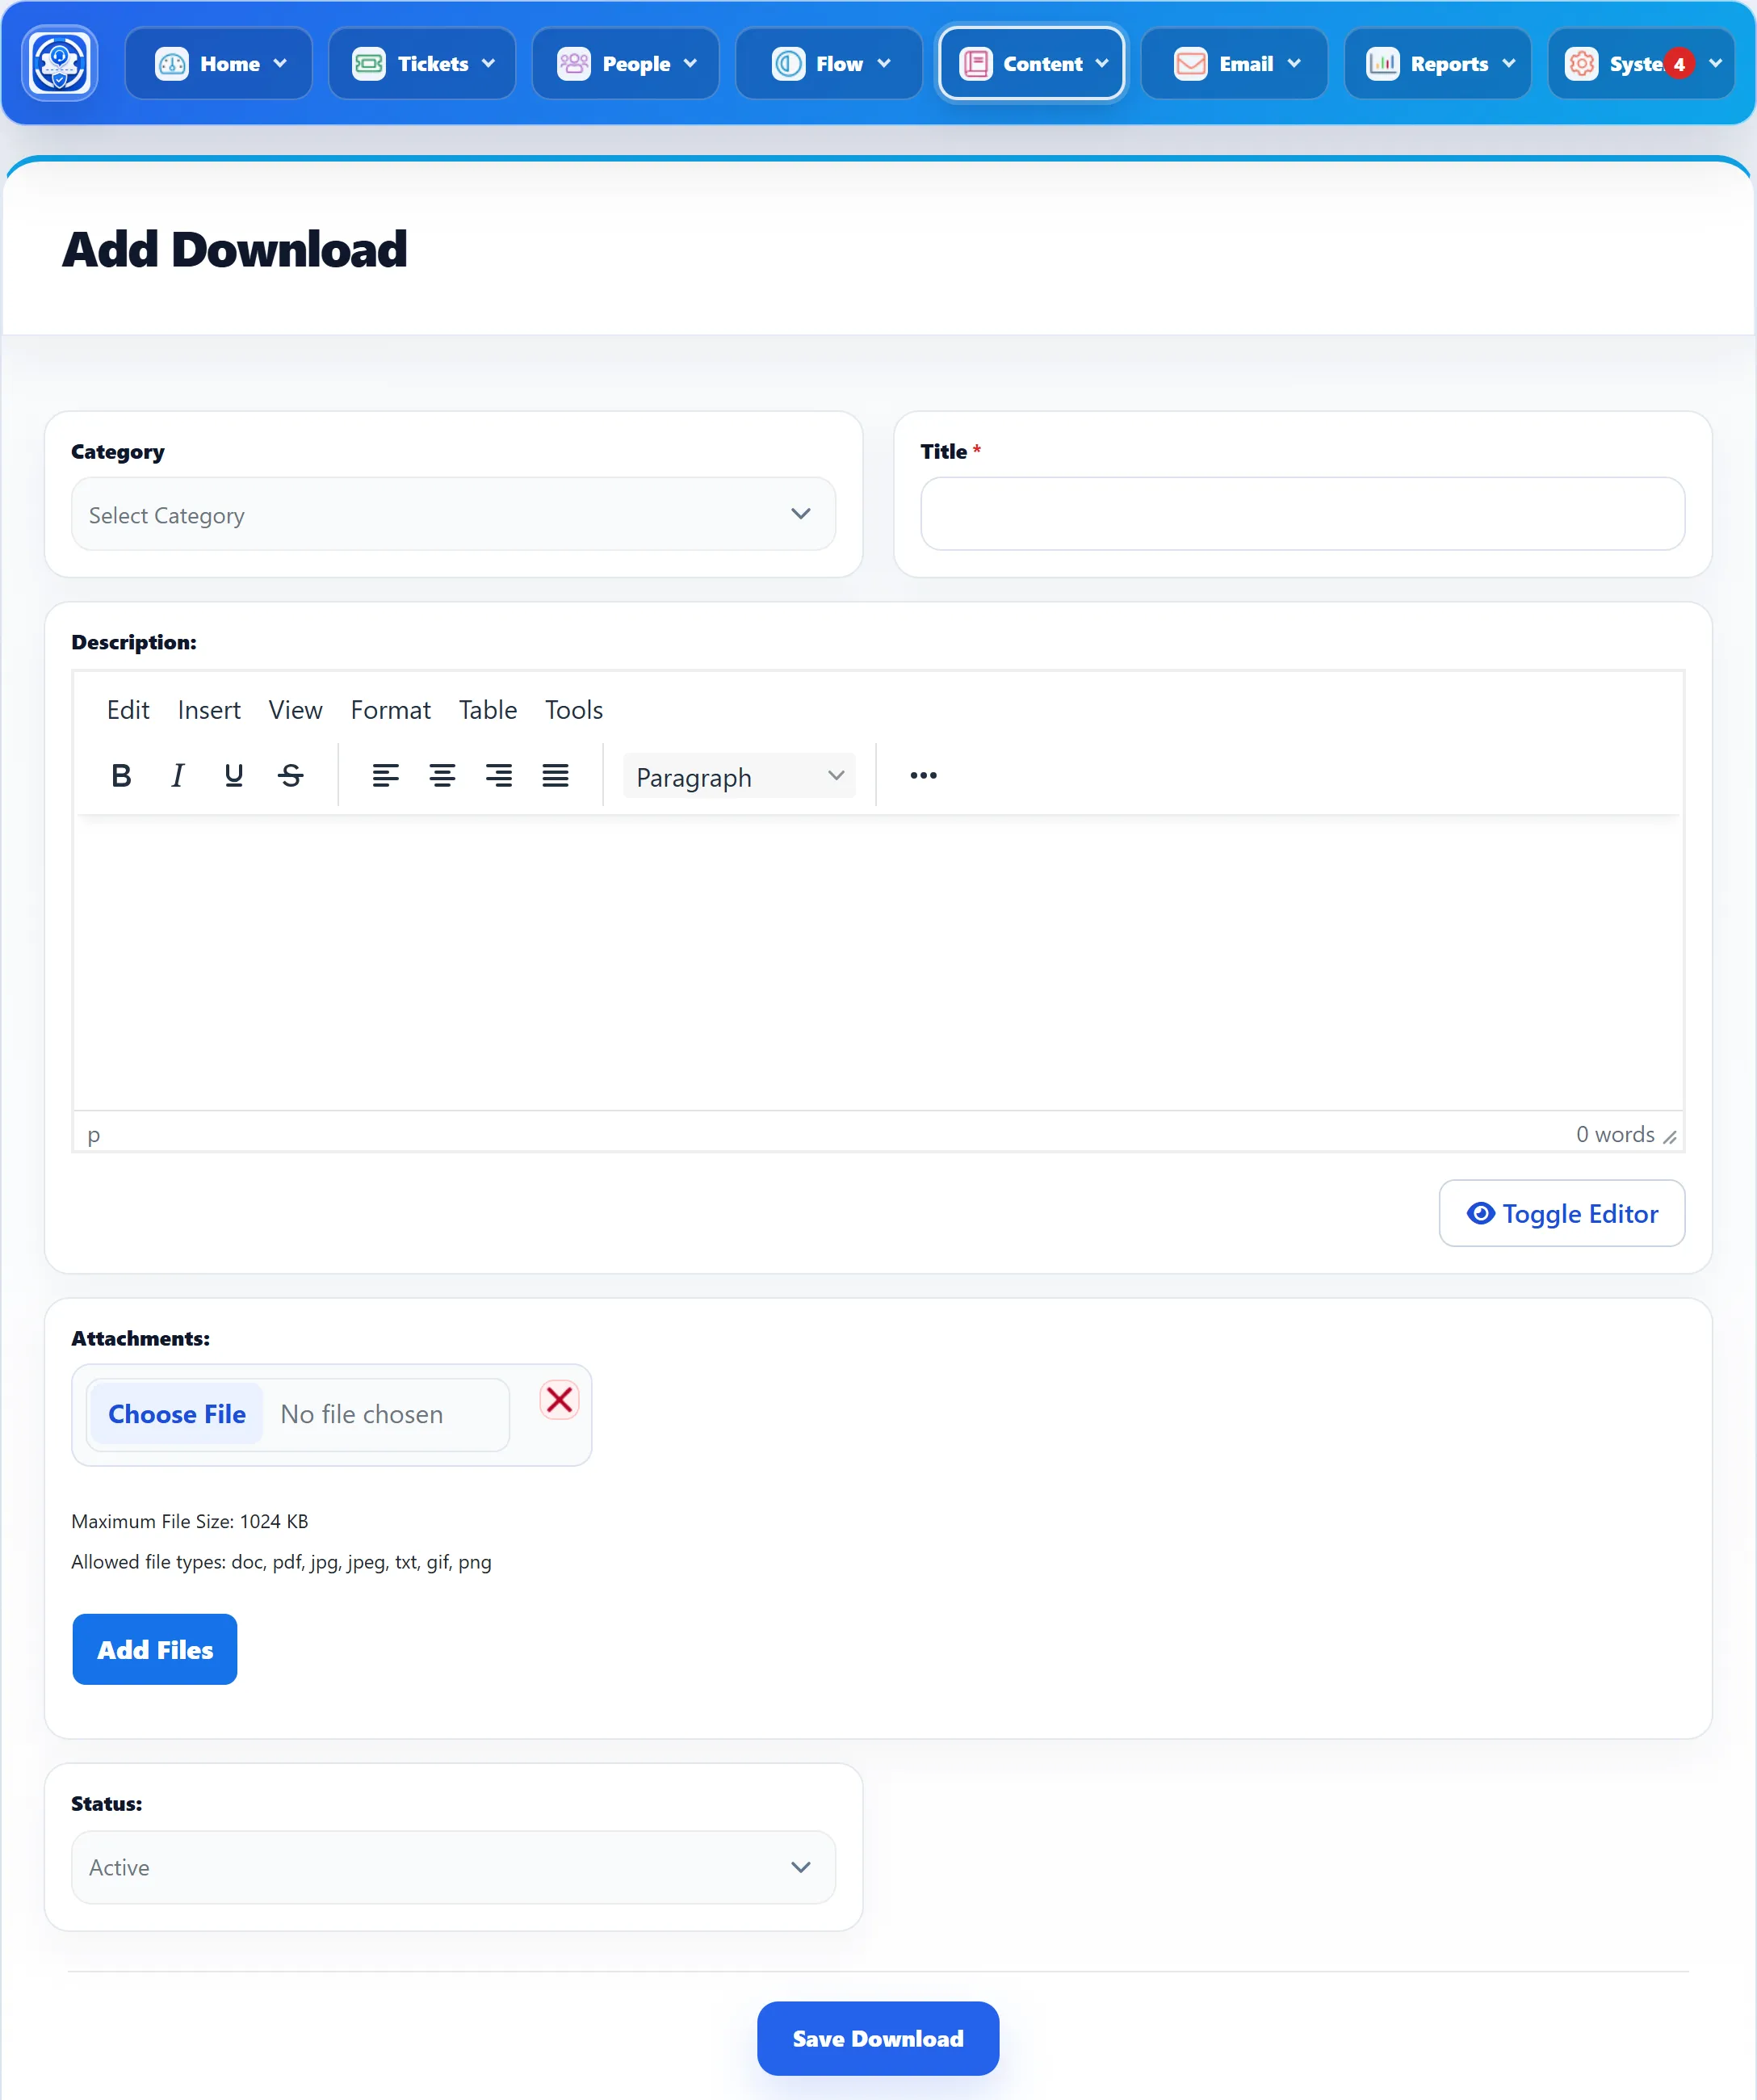The height and width of the screenshot is (2100, 1757).
Task: Justify description text
Action: point(556,775)
